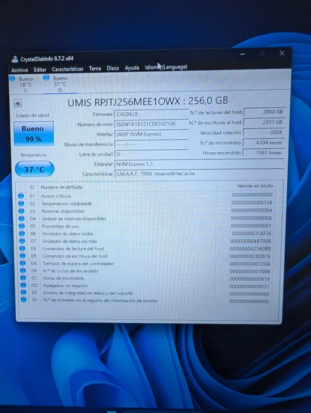Click status dot for Unidades de datos escritas
Image resolution: width=311 pixels, height=413 pixels.
(23, 241)
